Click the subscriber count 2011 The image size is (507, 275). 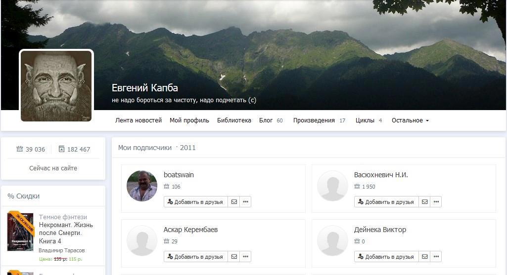[x=187, y=148]
